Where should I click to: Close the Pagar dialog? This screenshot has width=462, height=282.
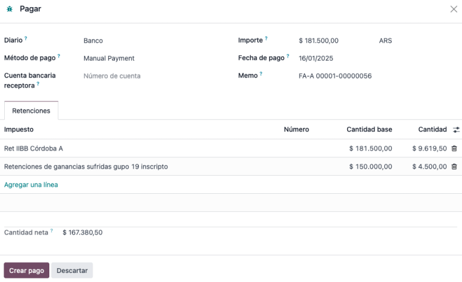tap(454, 9)
